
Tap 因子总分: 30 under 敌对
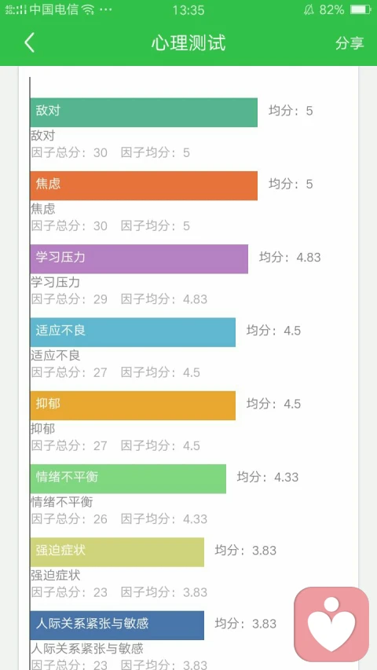point(69,152)
